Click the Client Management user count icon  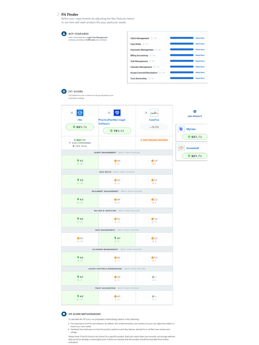tap(152, 38)
